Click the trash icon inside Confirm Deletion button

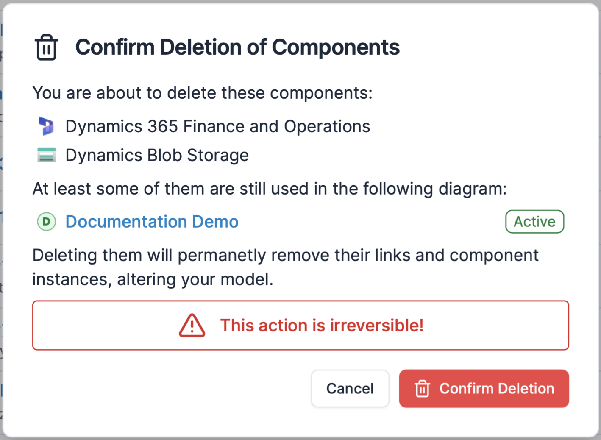click(x=422, y=388)
